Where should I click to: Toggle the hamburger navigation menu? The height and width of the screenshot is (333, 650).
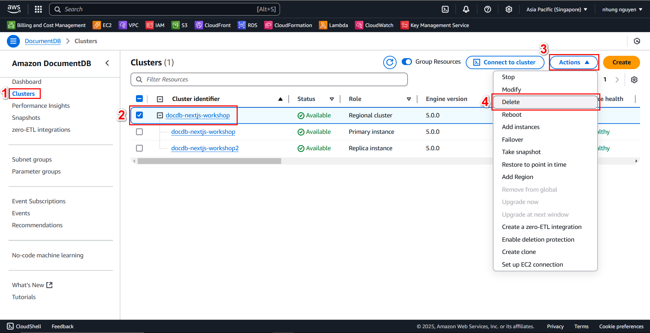pyautogui.click(x=13, y=41)
